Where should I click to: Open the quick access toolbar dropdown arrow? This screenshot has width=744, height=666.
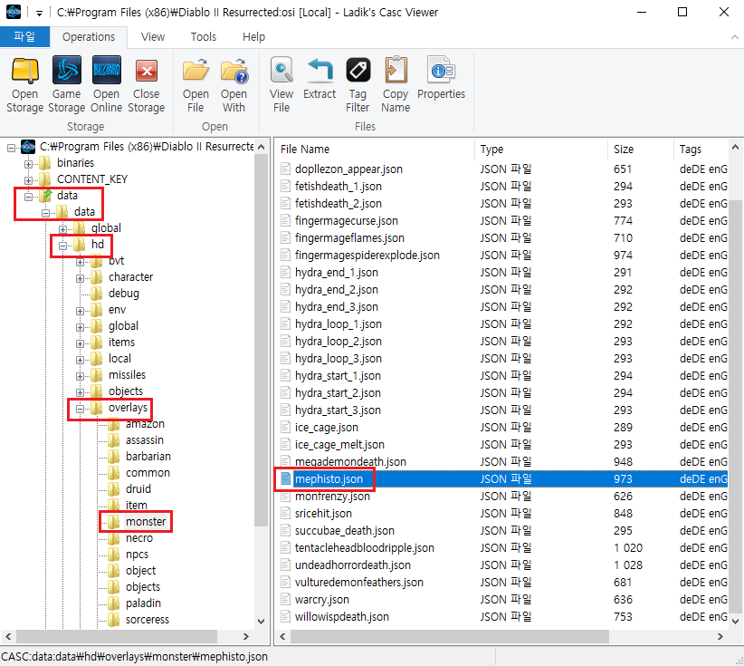click(x=40, y=13)
